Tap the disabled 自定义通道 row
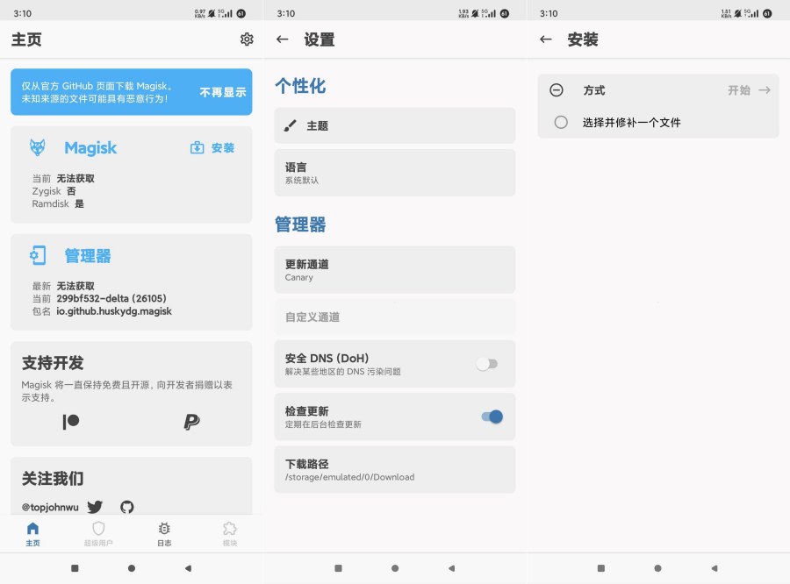The image size is (790, 584). (395, 317)
